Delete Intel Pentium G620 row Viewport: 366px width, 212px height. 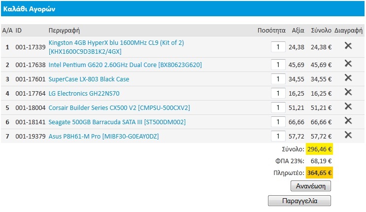pyautogui.click(x=348, y=63)
